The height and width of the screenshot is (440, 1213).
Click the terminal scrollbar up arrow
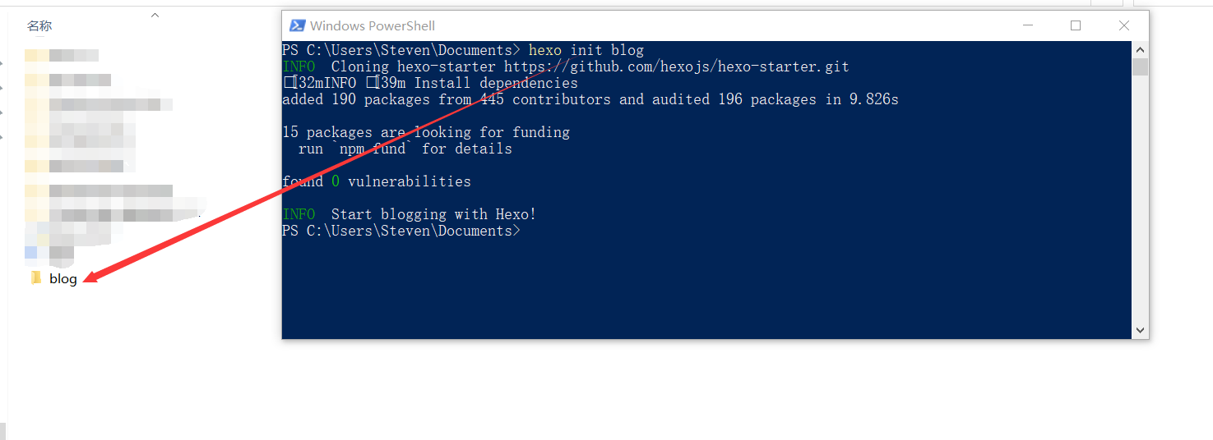(1140, 49)
